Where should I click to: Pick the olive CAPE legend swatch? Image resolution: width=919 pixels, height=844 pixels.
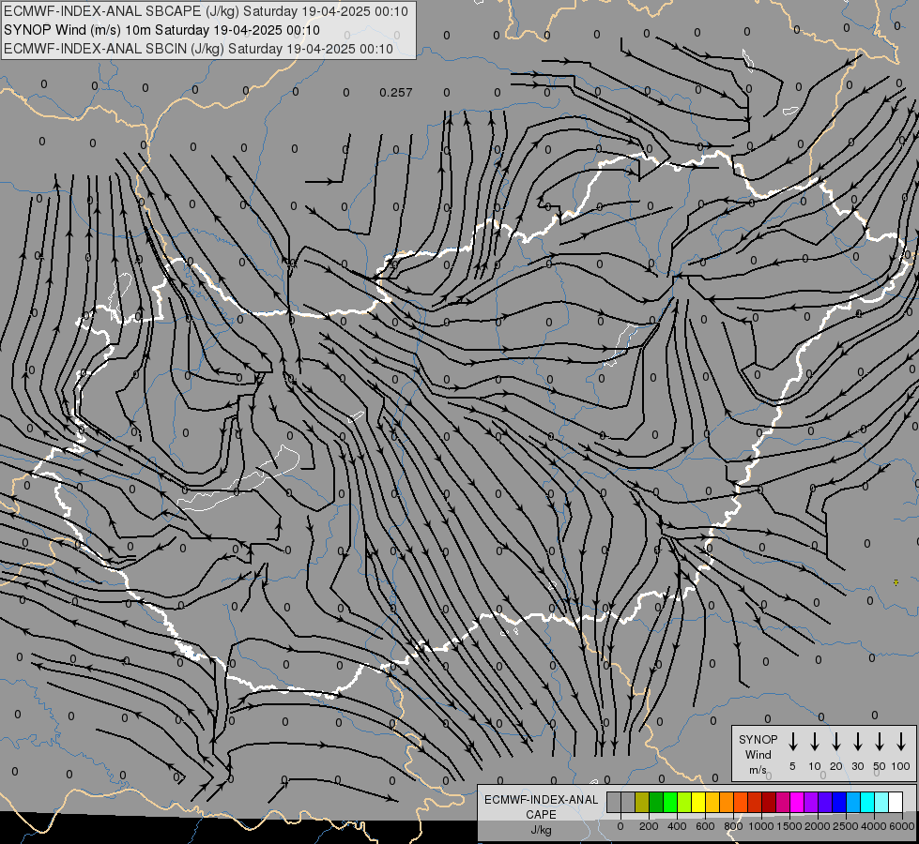(x=642, y=802)
